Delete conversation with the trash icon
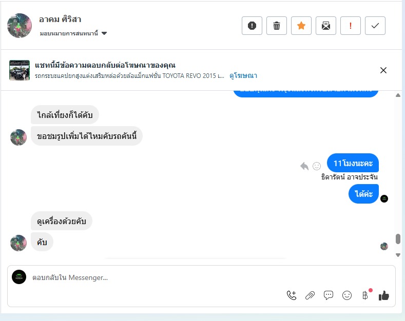Image resolution: width=405 pixels, height=321 pixels. [277, 26]
